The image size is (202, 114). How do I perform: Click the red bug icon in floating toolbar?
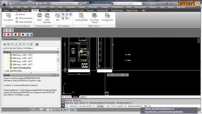23,35
